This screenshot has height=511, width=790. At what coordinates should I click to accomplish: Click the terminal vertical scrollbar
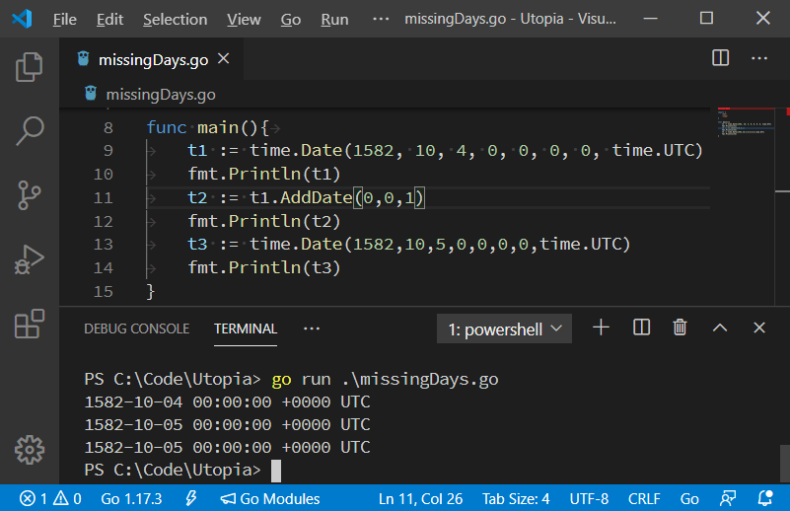point(784,464)
